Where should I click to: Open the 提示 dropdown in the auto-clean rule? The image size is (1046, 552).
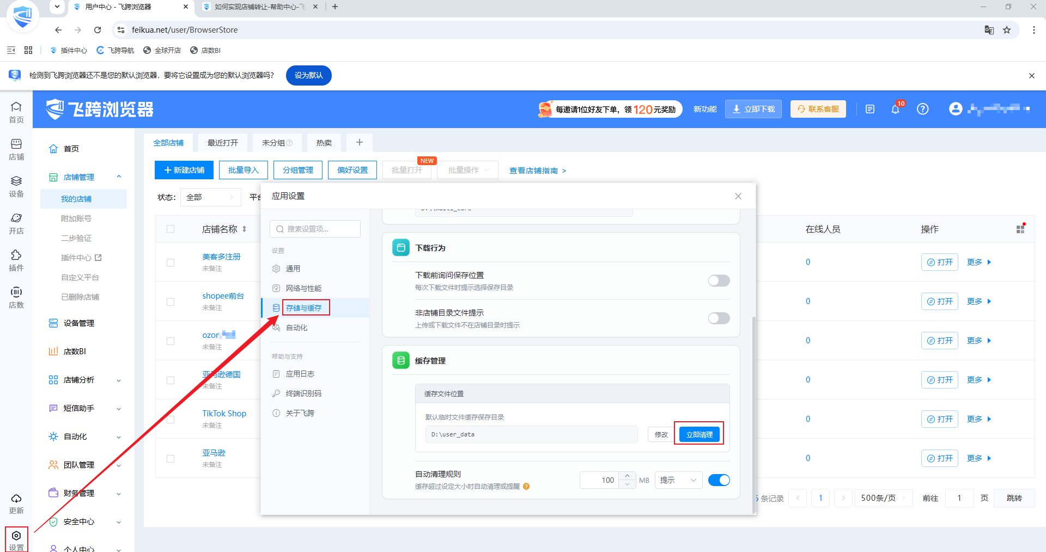[678, 480]
